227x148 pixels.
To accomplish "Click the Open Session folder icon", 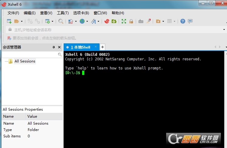I will [x=17, y=21].
